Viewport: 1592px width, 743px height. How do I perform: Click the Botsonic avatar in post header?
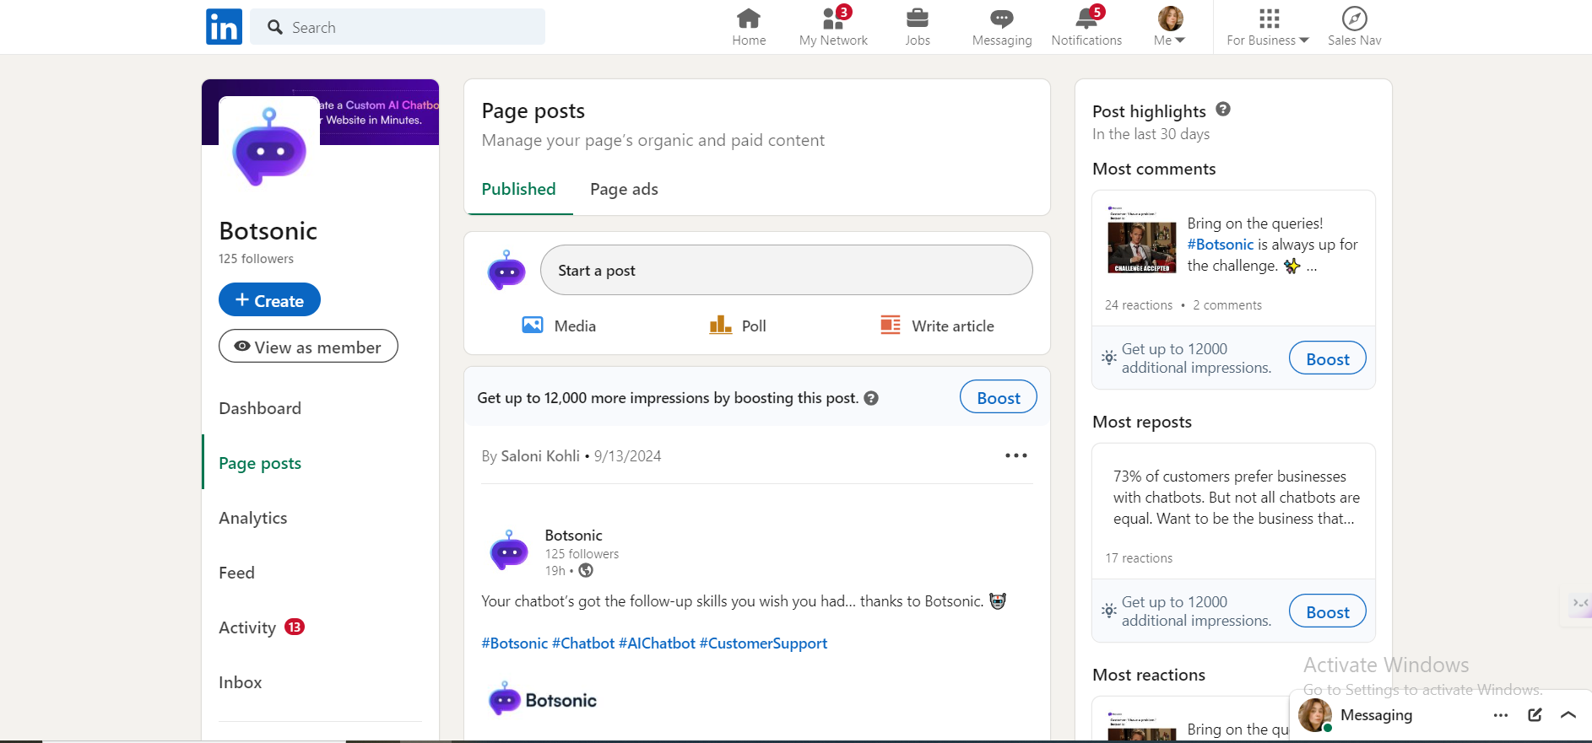tap(509, 550)
